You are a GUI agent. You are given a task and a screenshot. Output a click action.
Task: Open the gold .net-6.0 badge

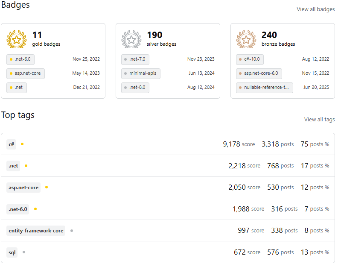20,59
